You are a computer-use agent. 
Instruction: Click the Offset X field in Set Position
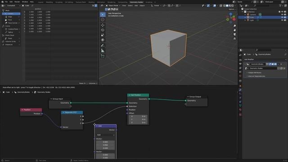tap(138, 117)
